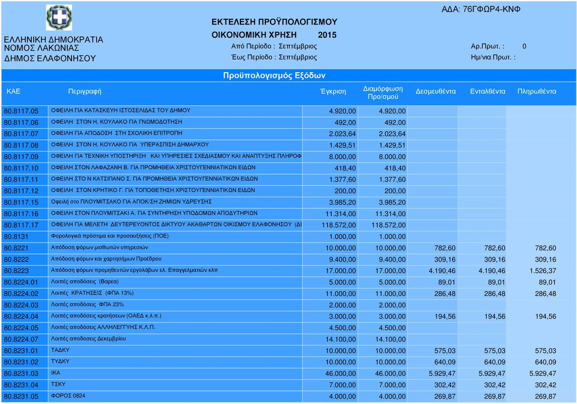Screen dimensions: 577x404
Task: Click Έγκριση value 118.572,00
Action: click(x=338, y=225)
